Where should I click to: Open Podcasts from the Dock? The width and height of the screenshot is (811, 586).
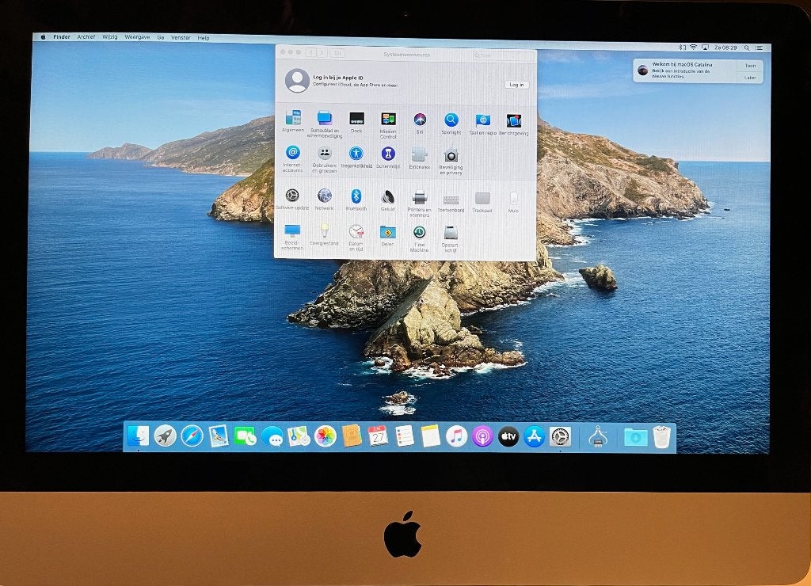point(482,437)
